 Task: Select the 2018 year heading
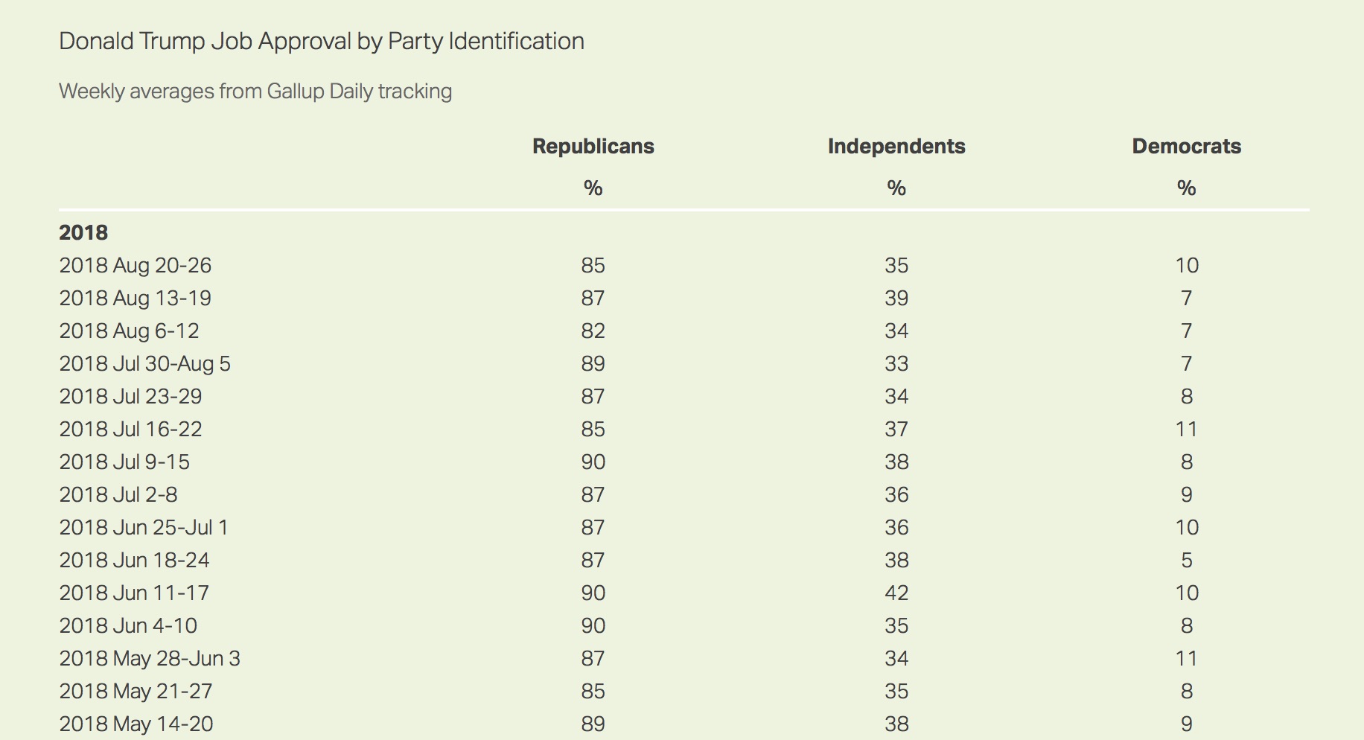(x=83, y=232)
